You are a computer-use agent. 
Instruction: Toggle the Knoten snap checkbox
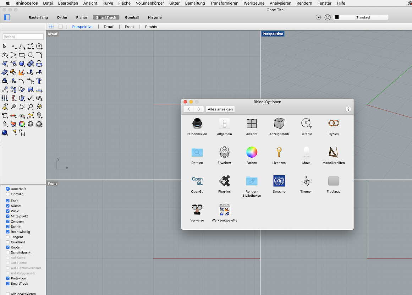click(7, 247)
